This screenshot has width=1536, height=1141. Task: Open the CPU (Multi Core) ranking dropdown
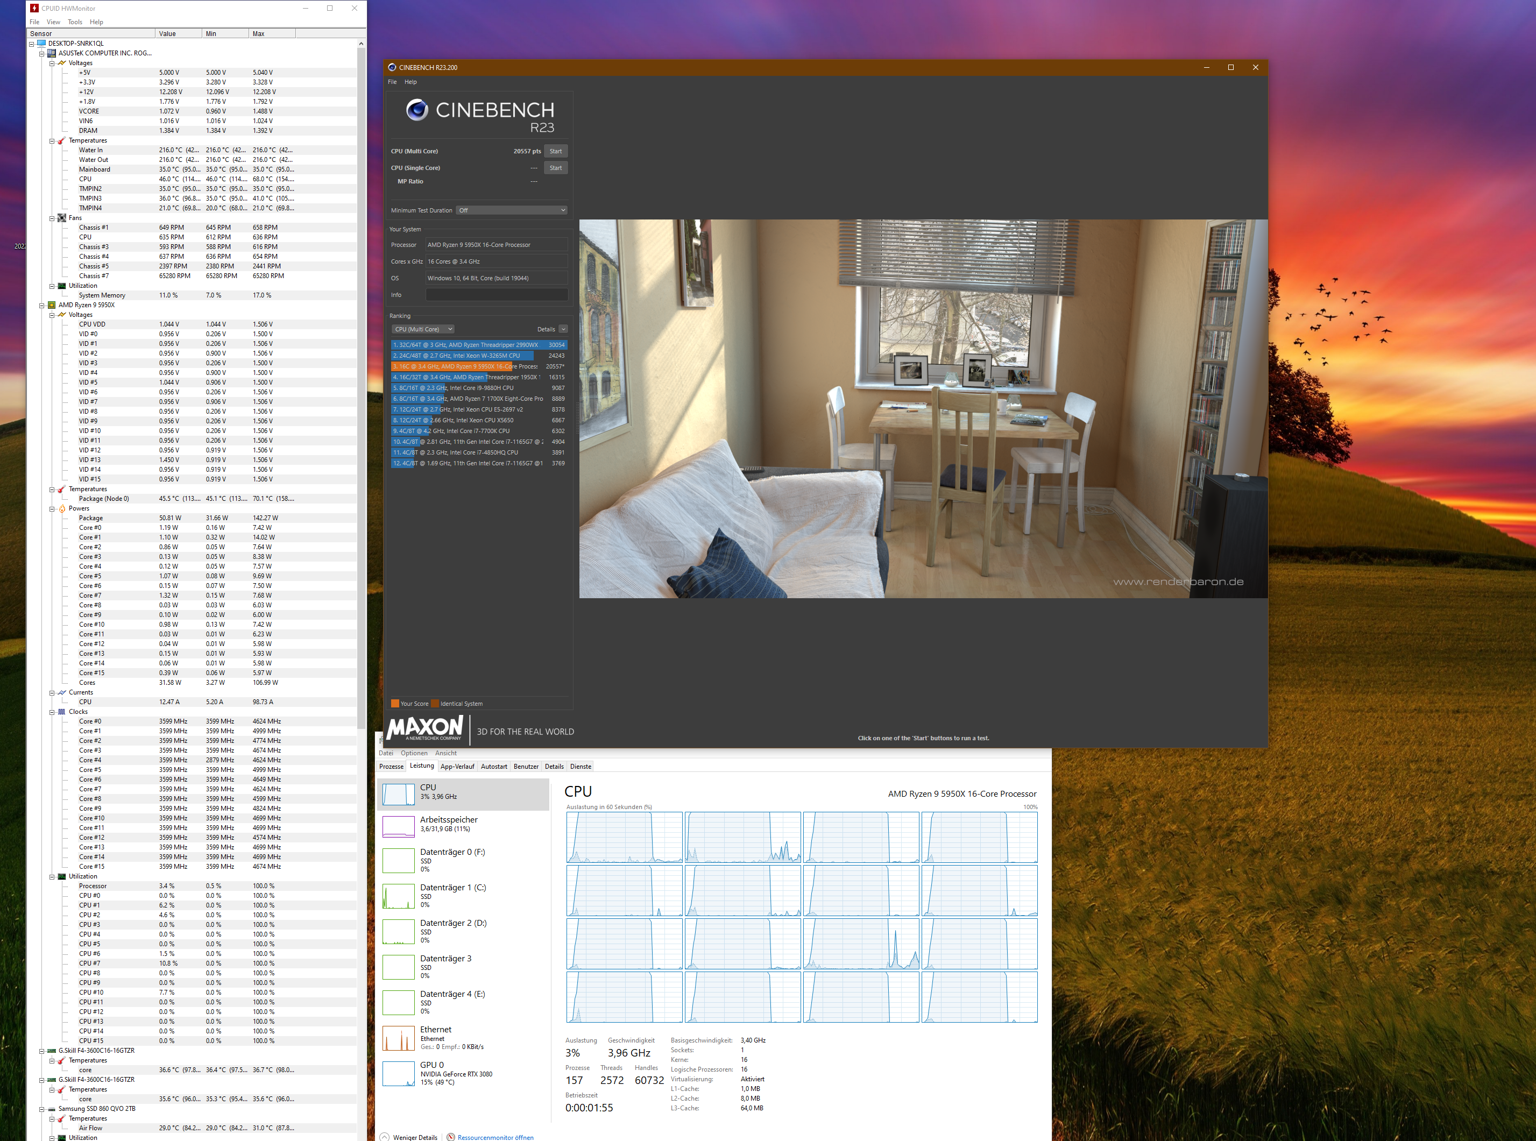pos(423,329)
